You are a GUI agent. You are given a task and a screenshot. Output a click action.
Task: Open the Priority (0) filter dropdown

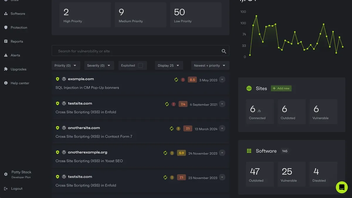[x=66, y=65]
